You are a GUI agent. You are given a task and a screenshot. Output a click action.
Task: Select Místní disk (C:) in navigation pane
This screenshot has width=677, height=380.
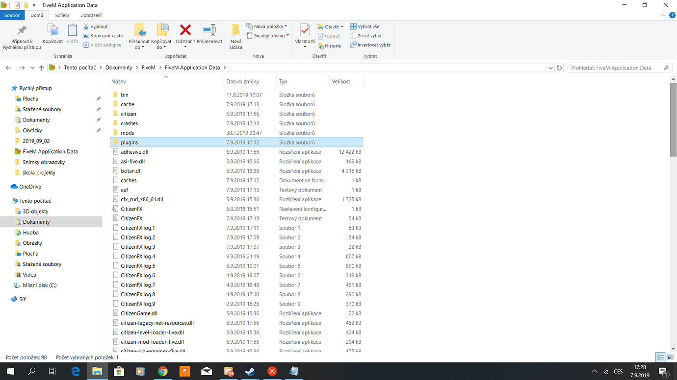coord(40,285)
